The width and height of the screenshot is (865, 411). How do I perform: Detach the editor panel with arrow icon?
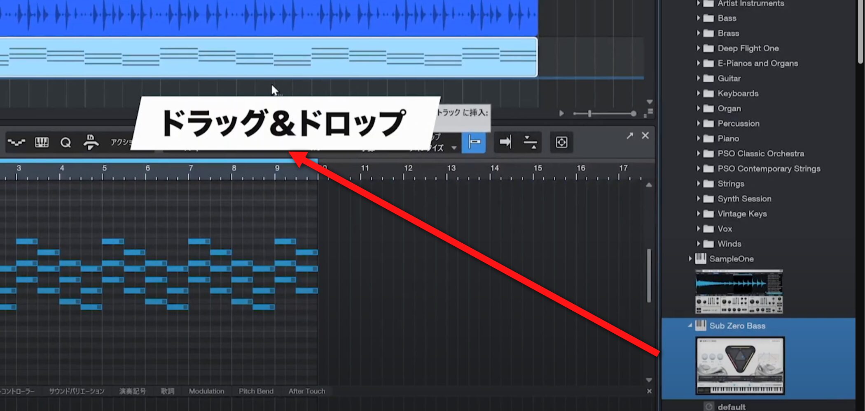point(630,136)
